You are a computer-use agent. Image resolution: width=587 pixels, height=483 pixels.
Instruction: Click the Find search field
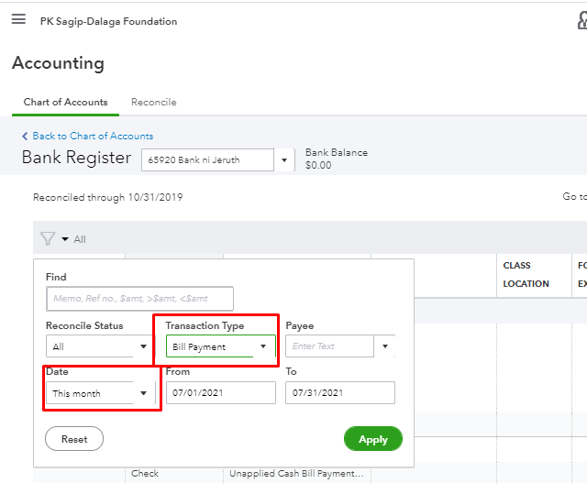[139, 299]
